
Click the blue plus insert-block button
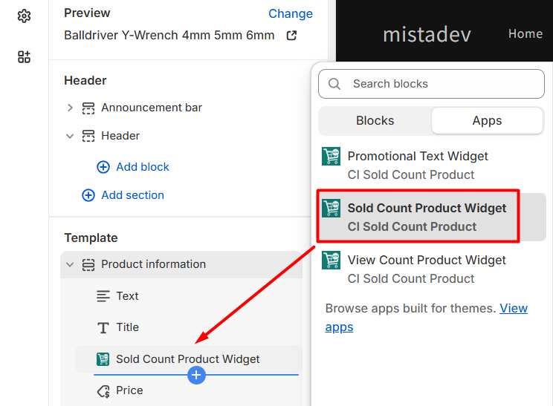196,376
